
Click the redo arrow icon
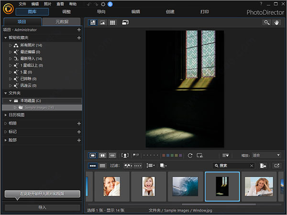96,4
